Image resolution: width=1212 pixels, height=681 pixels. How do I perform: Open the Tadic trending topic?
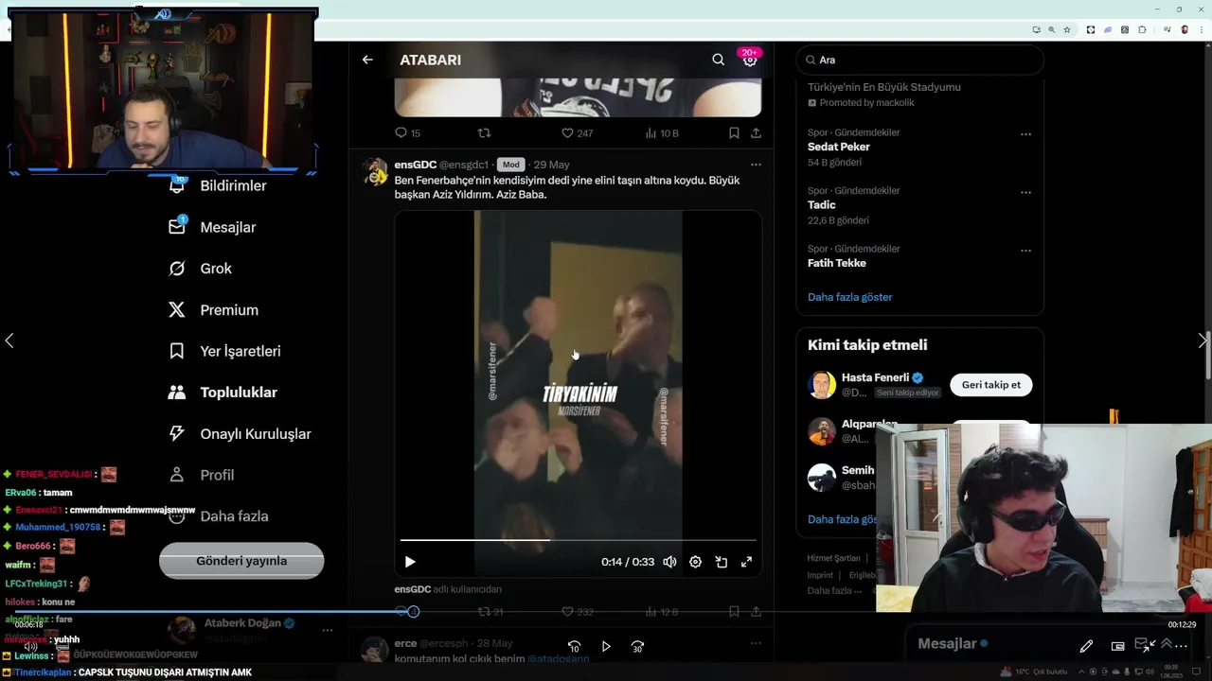pyautogui.click(x=822, y=205)
